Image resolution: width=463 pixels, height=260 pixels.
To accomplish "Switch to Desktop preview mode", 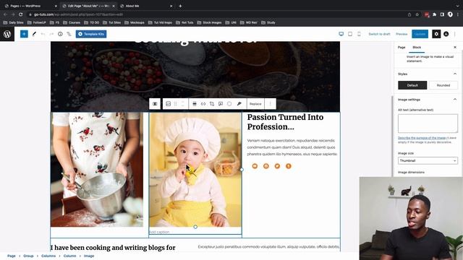I will point(341,34).
